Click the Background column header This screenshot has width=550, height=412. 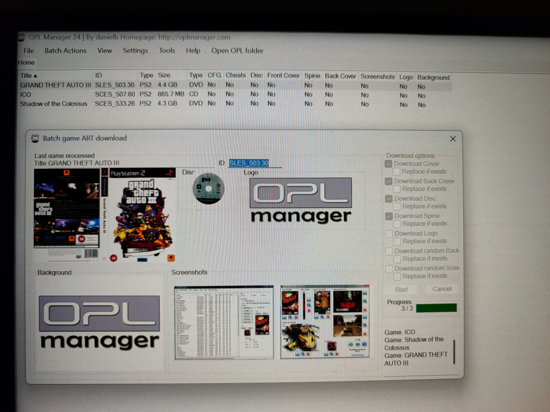433,78
